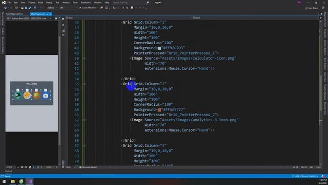The height and width of the screenshot is (185, 328).
Task: Open the Surface Book device dropdown in designer
Action: [29, 18]
